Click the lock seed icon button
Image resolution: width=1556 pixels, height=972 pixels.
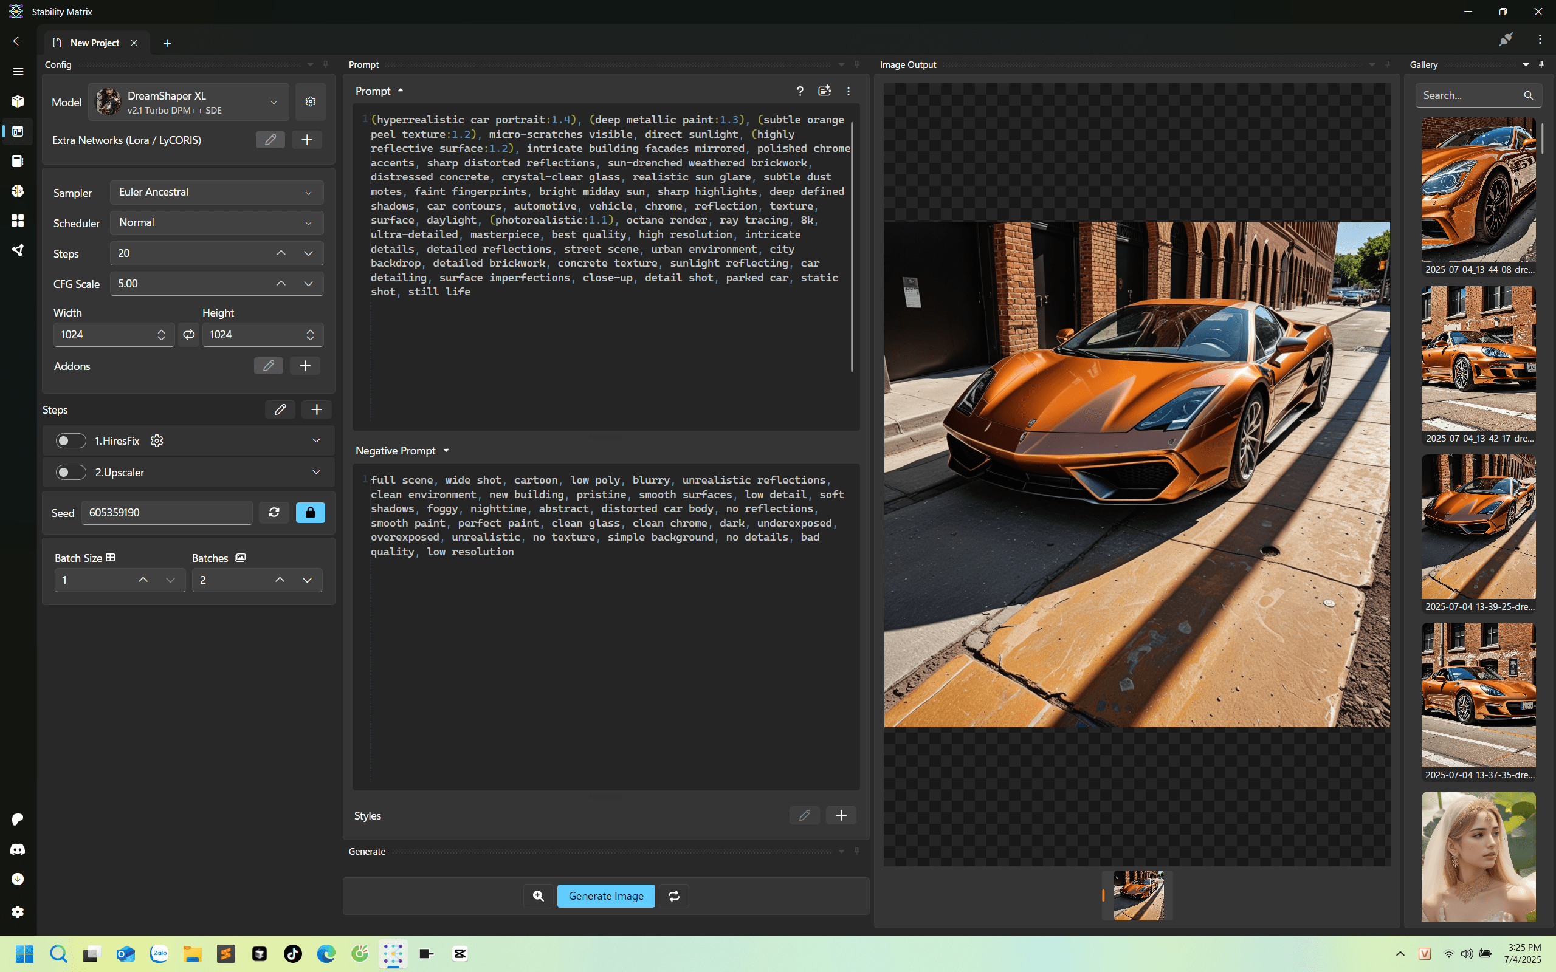[310, 512]
